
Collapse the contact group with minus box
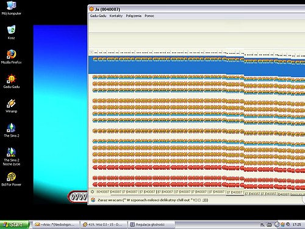click(91, 52)
